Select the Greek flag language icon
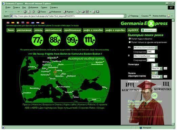Screen dimensions: 177x130 pos(33,23)
